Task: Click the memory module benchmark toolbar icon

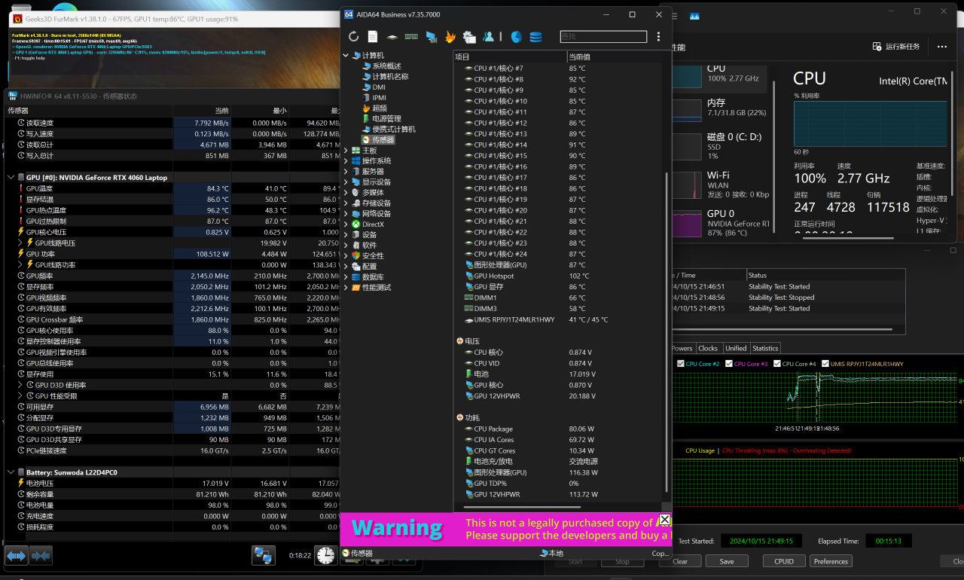Action: tap(411, 37)
